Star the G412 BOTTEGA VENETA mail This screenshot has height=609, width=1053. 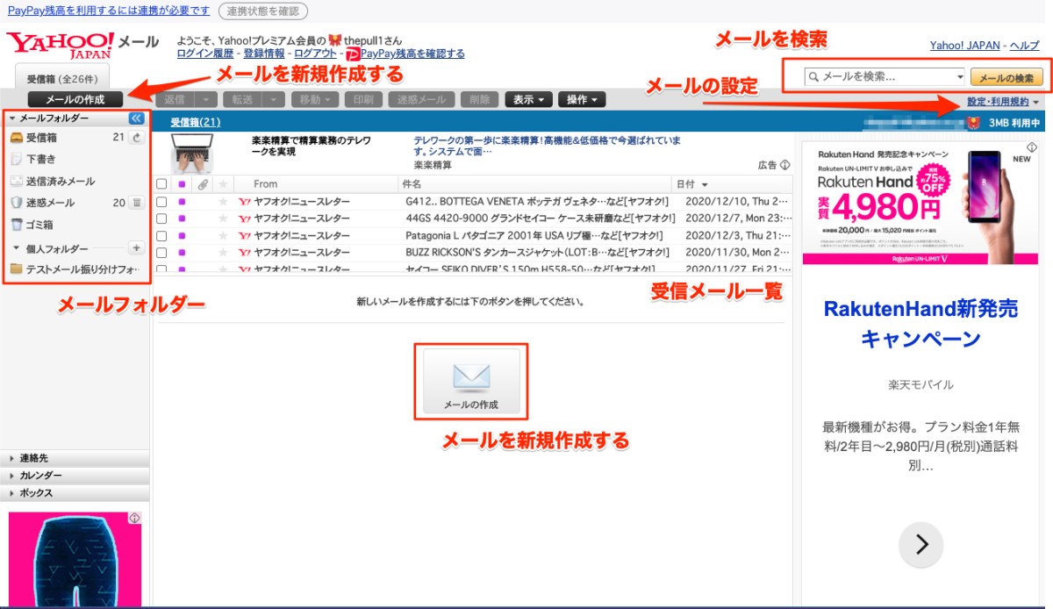point(223,202)
